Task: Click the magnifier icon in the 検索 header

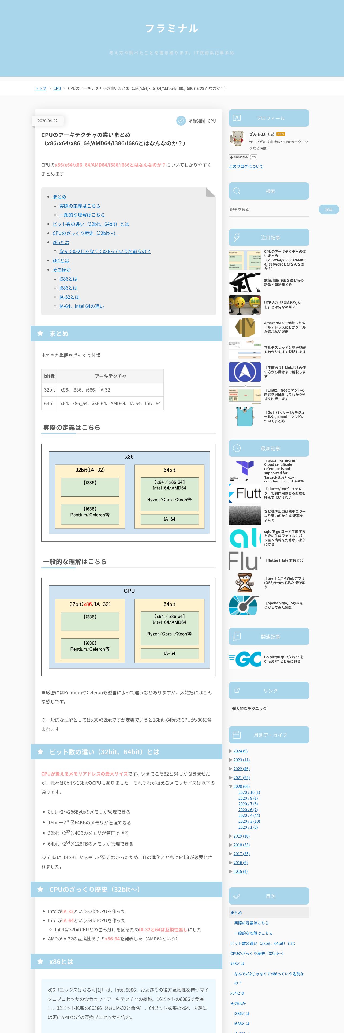Action: coord(237,191)
